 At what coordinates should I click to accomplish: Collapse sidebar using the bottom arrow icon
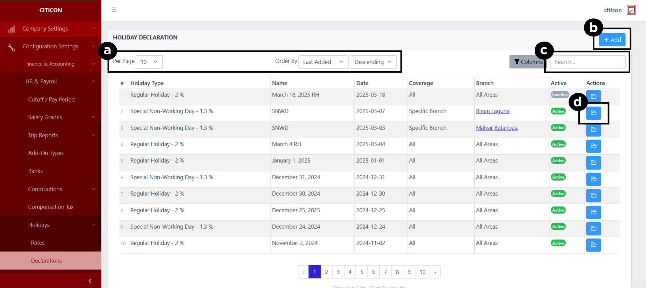90,281
